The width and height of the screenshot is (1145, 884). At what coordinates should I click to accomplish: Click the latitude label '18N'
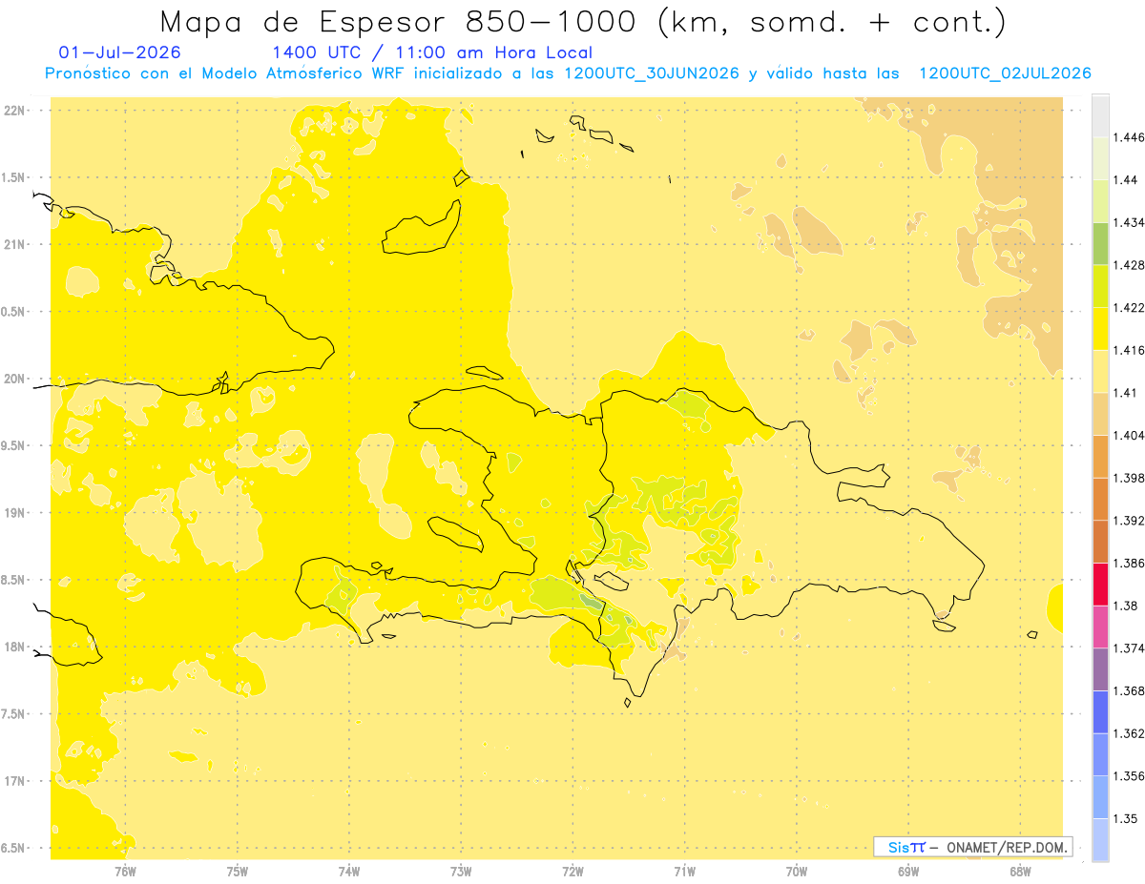tap(15, 647)
